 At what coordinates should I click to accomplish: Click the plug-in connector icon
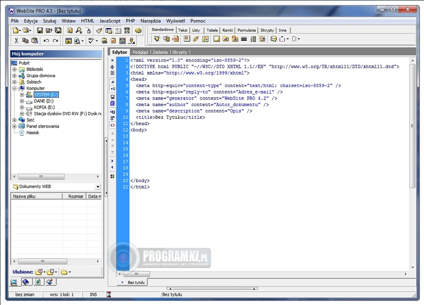pyautogui.click(x=132, y=41)
